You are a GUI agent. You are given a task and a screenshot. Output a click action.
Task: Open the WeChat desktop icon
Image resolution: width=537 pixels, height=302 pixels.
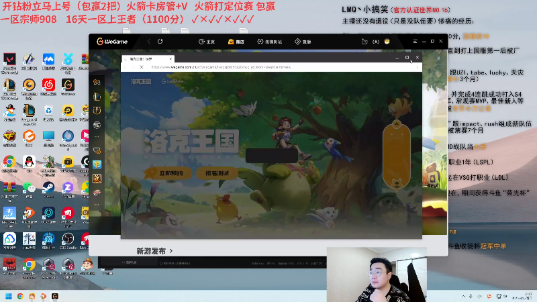click(x=29, y=189)
